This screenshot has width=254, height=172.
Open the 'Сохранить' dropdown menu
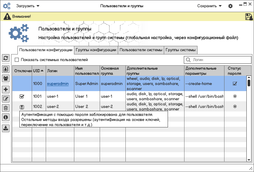click(x=209, y=6)
